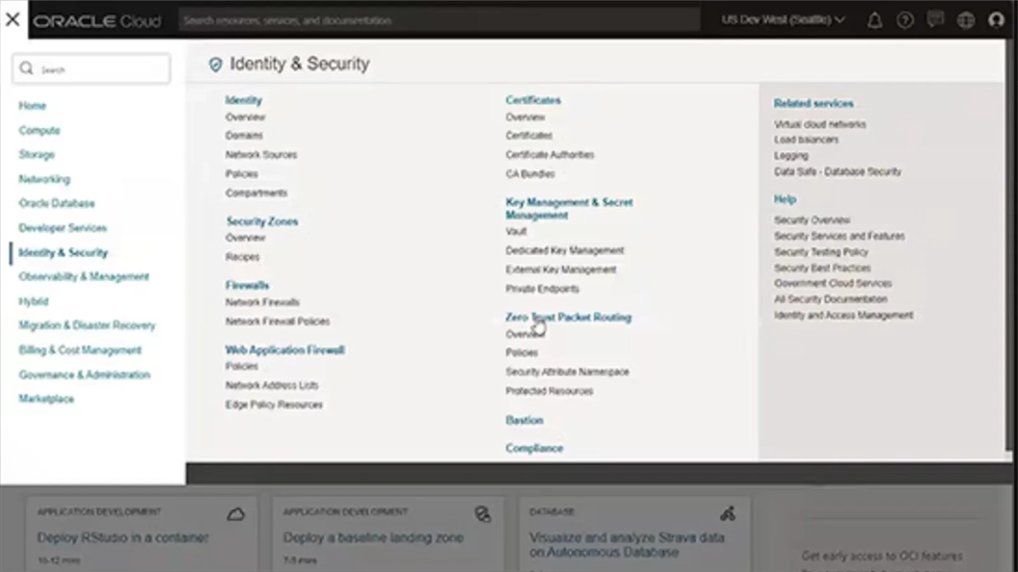Select Home in the navigation menu
Viewport: 1018px width, 572px height.
tap(33, 106)
